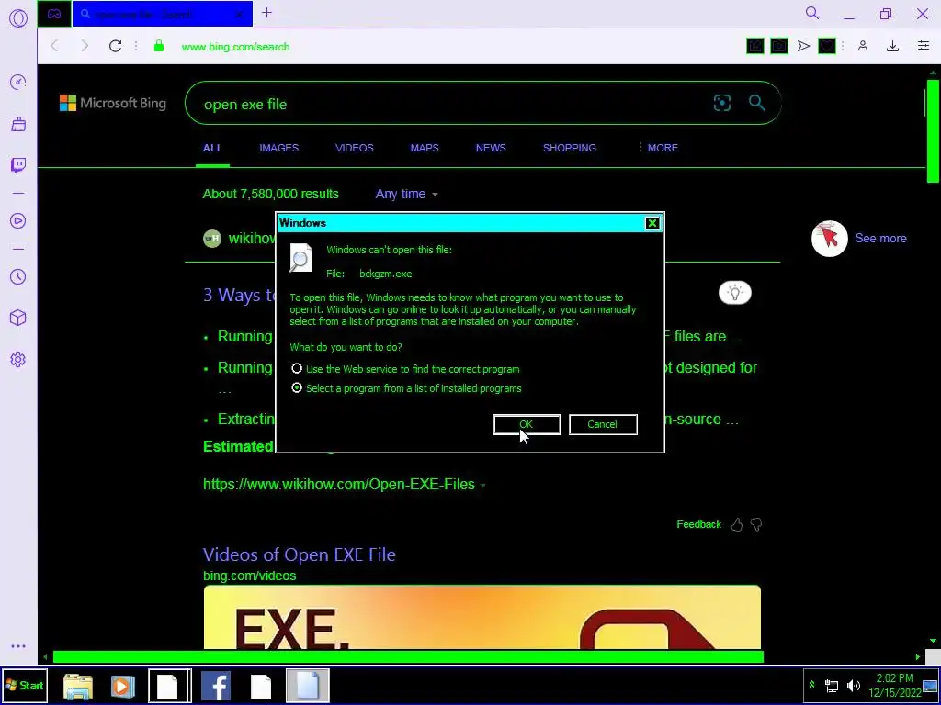This screenshot has height=705, width=941.
Task: Click the 'See more' link
Action: 880,238
